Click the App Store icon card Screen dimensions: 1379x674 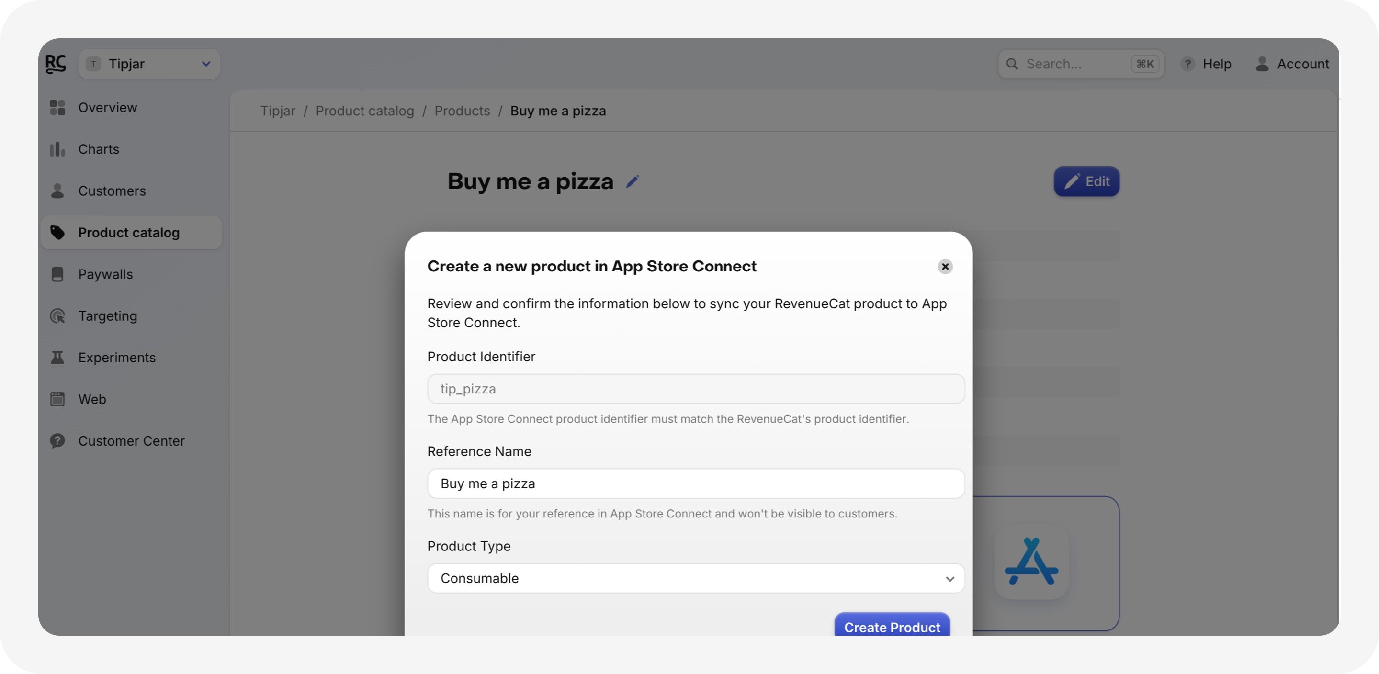(x=1031, y=562)
